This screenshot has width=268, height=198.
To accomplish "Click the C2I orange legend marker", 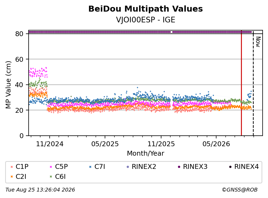I will 12,177.
